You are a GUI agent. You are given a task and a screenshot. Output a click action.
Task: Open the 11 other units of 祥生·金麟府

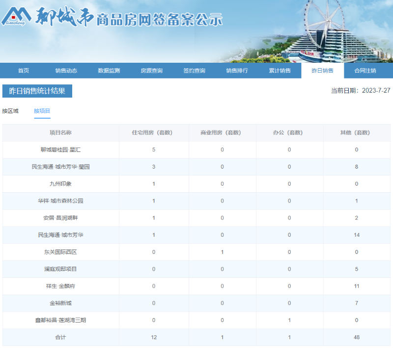tap(356, 285)
